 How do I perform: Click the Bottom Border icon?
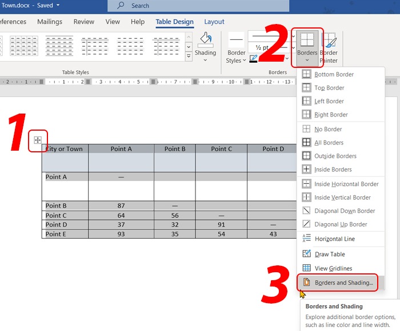(306, 74)
